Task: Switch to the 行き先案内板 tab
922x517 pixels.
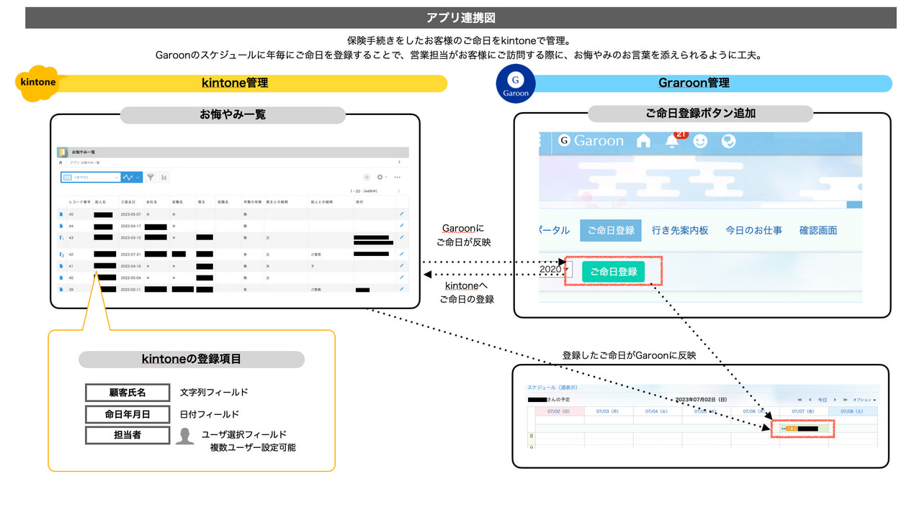Action: pos(680,230)
